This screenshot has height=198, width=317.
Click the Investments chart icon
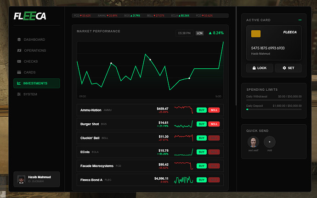pos(19,83)
